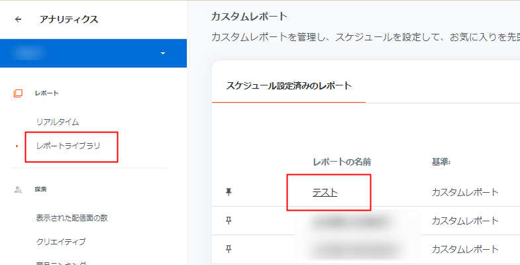Click the アナリティクス title in the header
The image size is (520, 265).
coord(69,19)
